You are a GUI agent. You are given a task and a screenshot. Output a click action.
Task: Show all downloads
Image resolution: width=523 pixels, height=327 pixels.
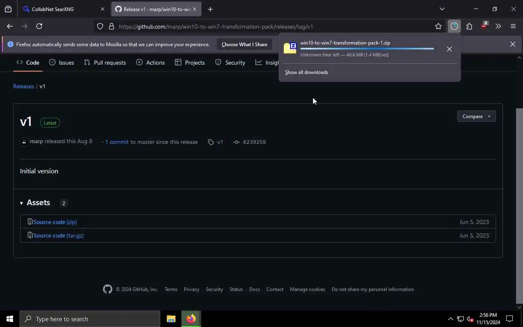pos(306,72)
